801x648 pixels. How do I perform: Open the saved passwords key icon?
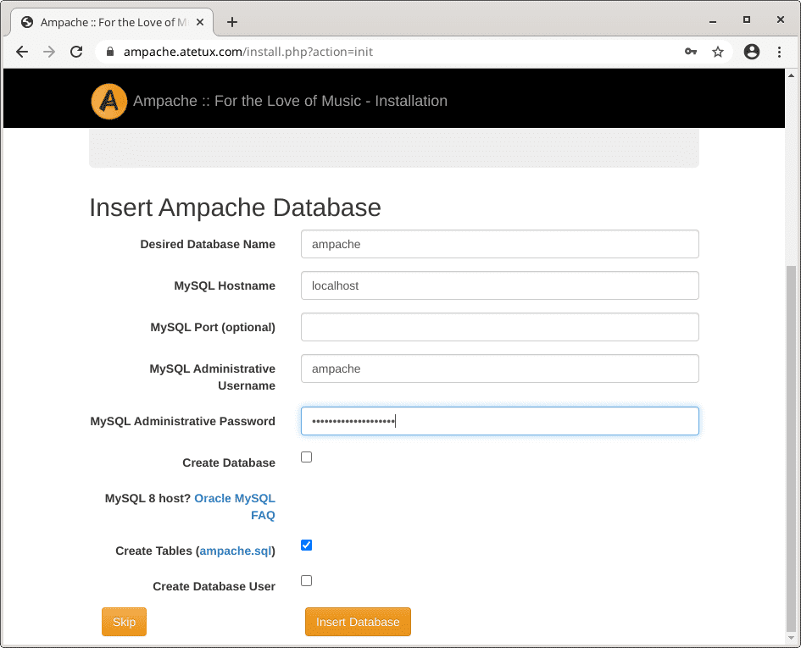coord(691,52)
